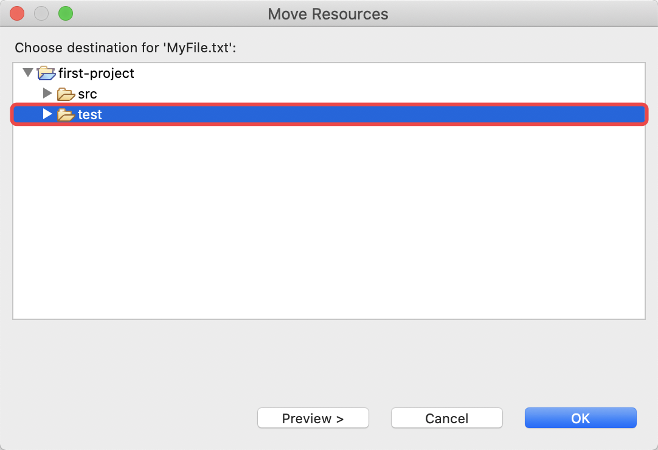Image resolution: width=658 pixels, height=450 pixels.
Task: Click the 'Choose destination for MyFile.txt' label
Action: coord(125,48)
